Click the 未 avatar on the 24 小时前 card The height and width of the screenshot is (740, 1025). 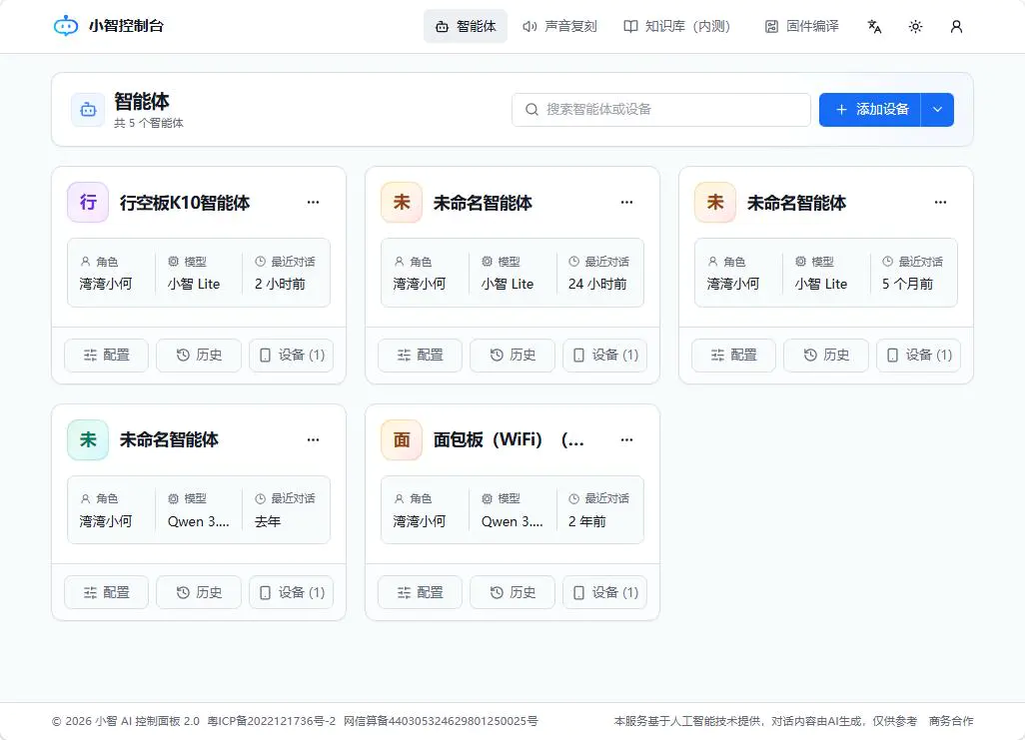pyautogui.click(x=402, y=202)
